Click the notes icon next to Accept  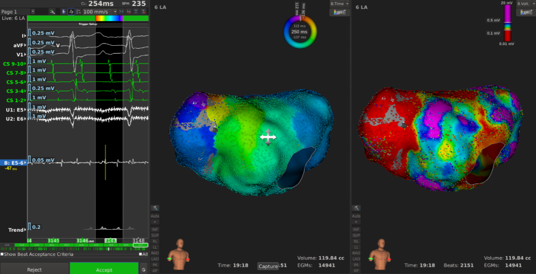[x=143, y=270]
